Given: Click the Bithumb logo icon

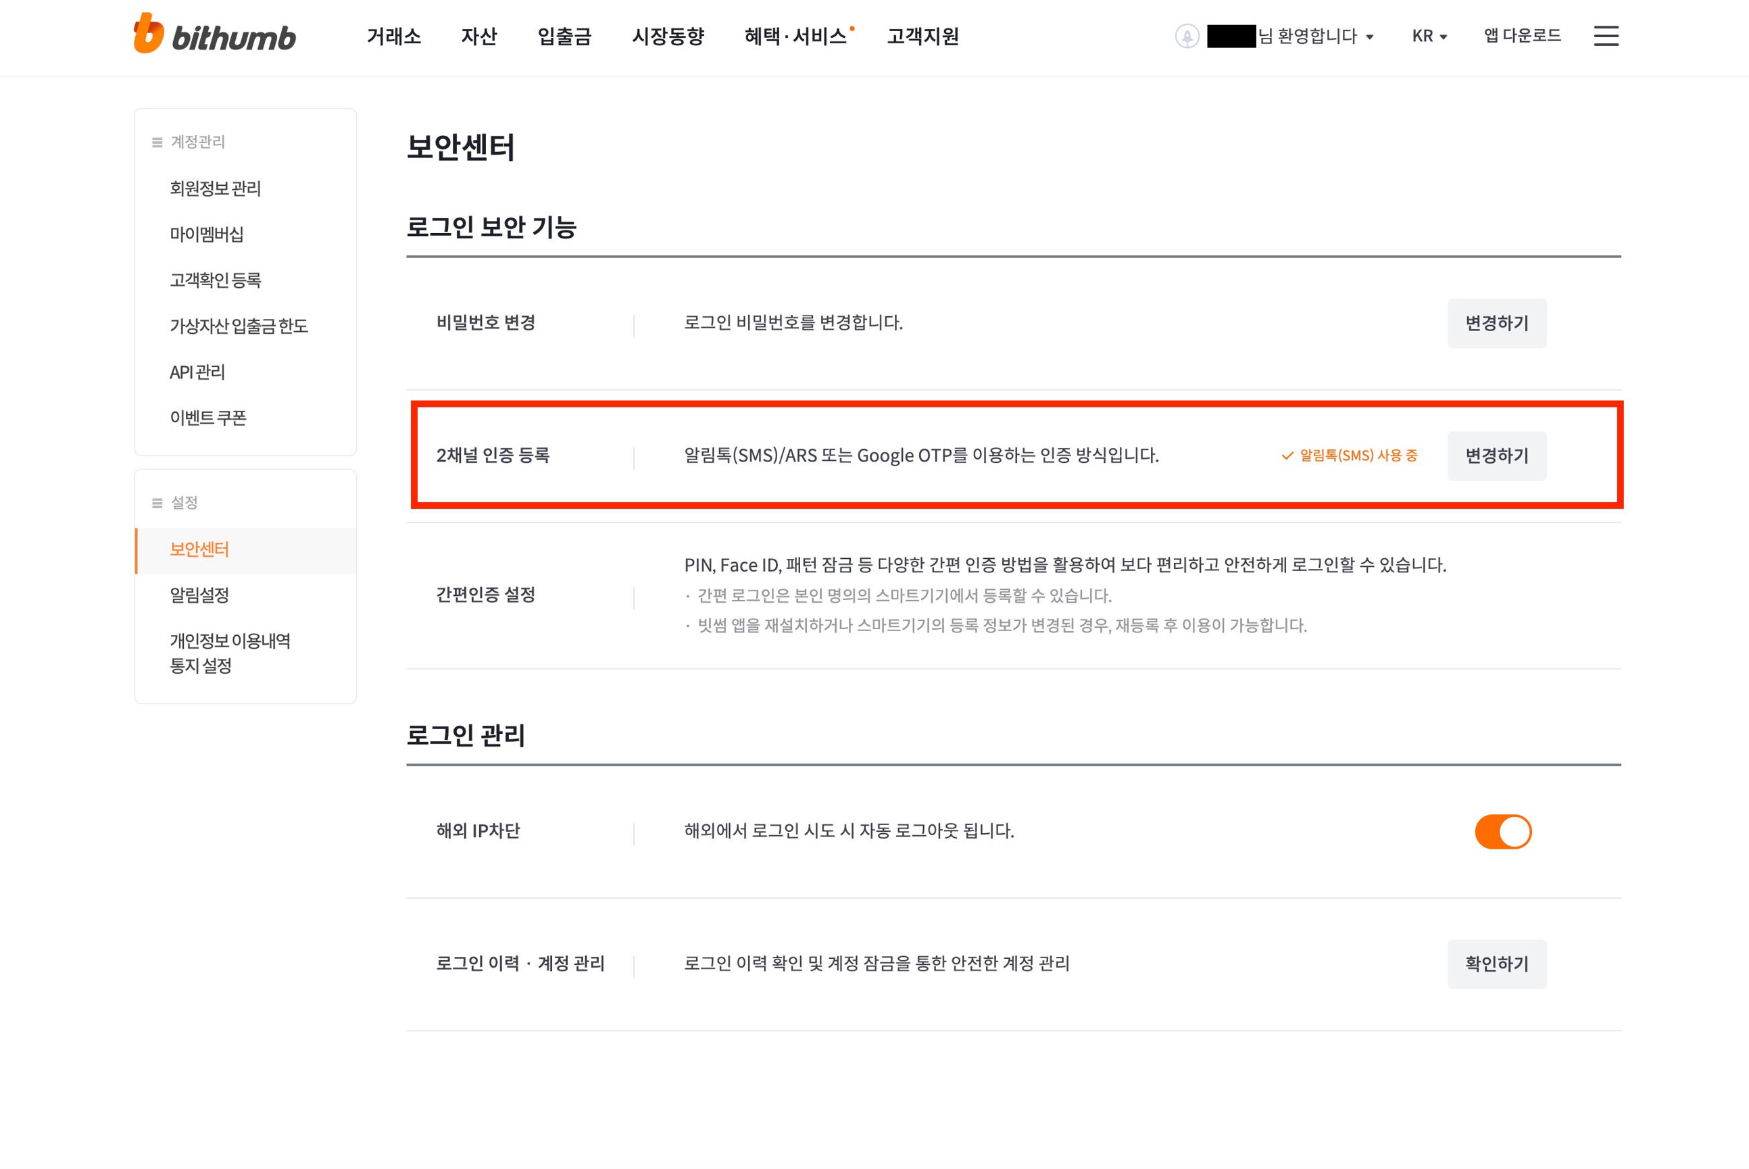Looking at the screenshot, I should pos(149,33).
